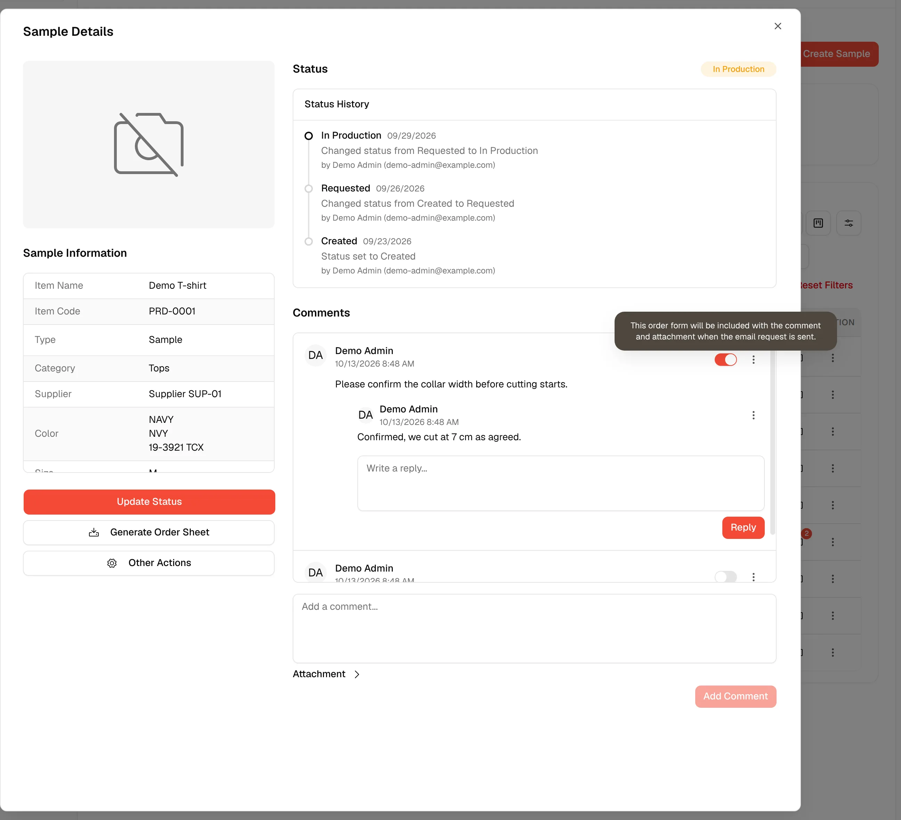Click Reset Filters link in background page
Viewport: 901px width, 820px height.
[x=826, y=285]
